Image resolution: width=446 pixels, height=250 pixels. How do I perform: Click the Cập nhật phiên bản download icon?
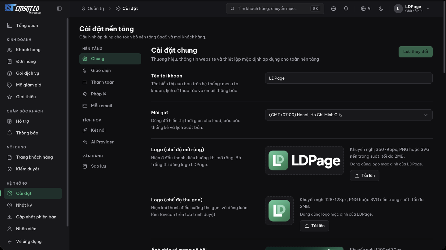coord(10,217)
